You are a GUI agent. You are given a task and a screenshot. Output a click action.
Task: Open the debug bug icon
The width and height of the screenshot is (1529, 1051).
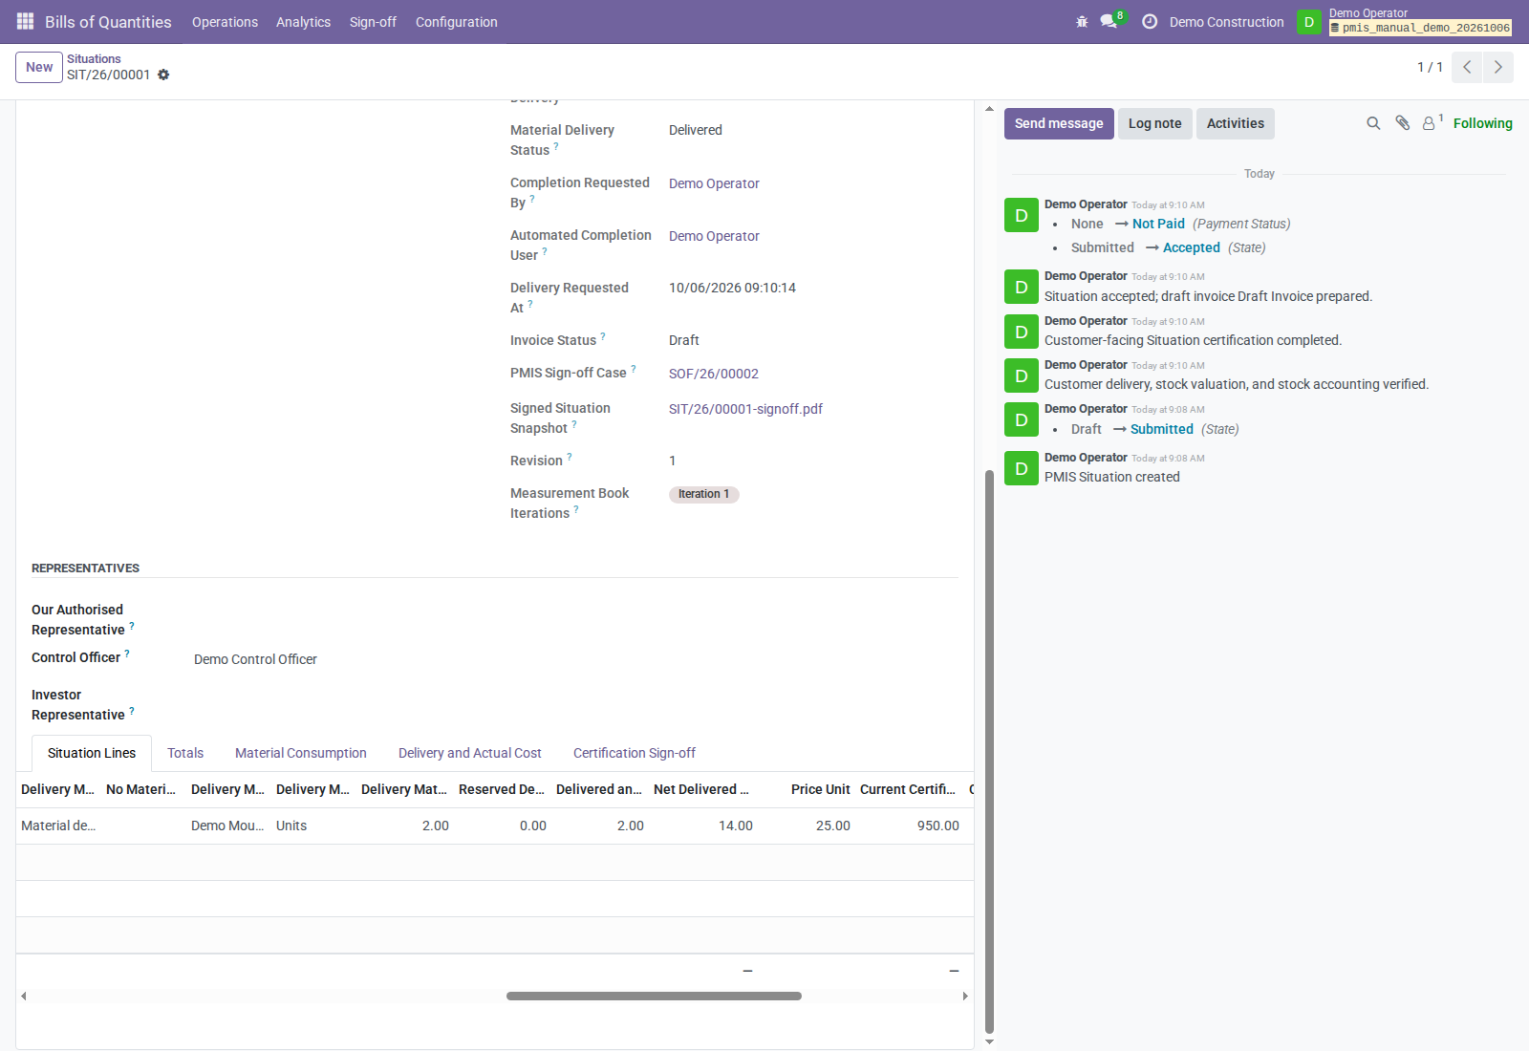pos(1082,21)
